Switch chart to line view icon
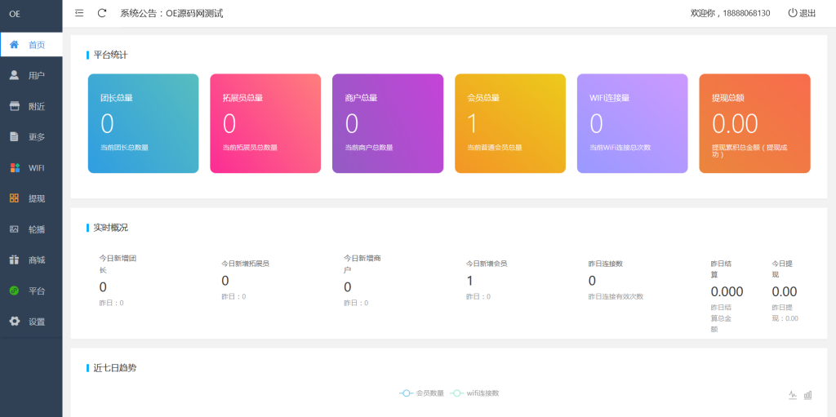This screenshot has height=417, width=836. tap(792, 395)
